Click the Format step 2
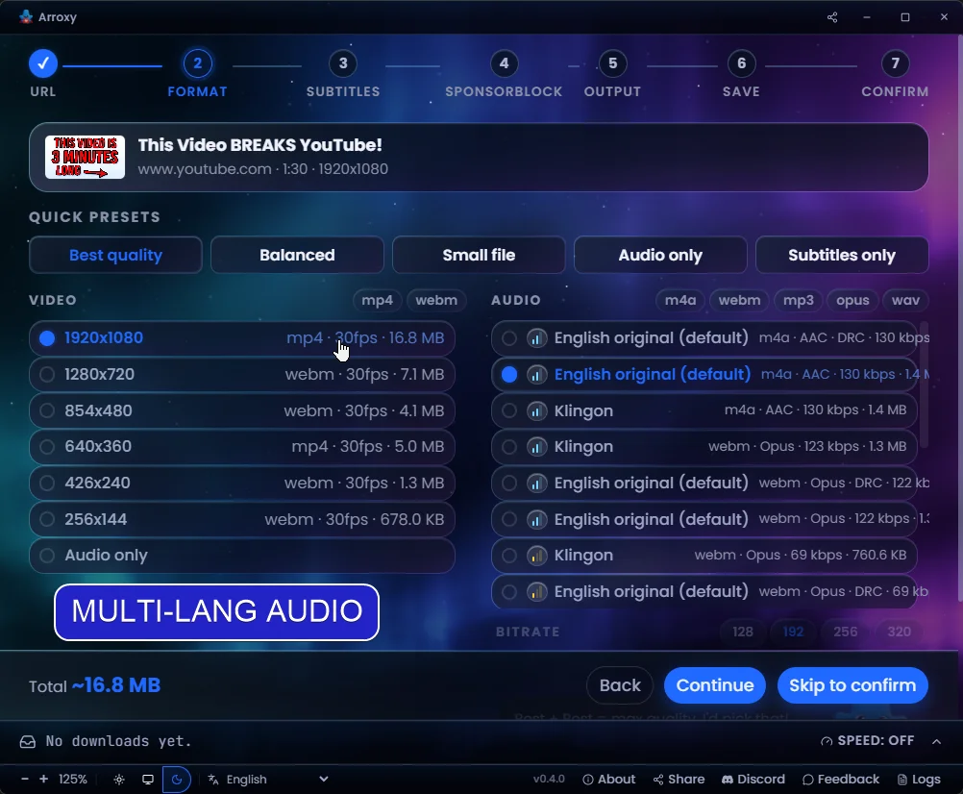 (x=197, y=74)
